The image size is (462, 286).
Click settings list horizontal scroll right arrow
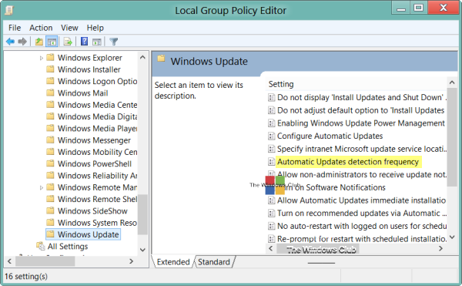[440, 248]
